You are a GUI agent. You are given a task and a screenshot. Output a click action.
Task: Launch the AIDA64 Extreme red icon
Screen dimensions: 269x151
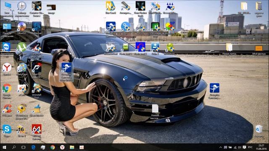37,129
